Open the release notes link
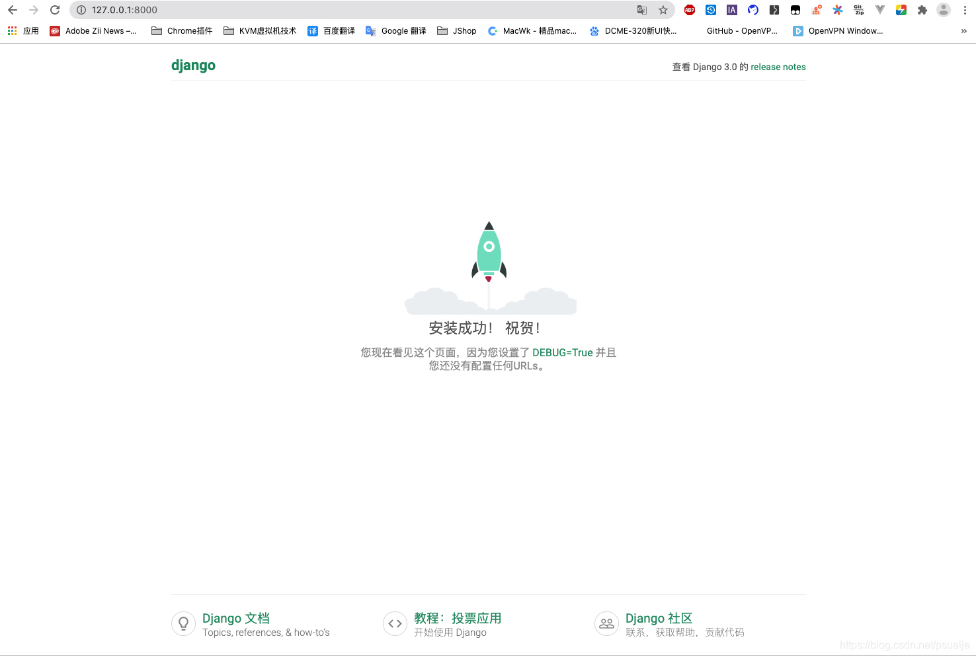 click(778, 67)
